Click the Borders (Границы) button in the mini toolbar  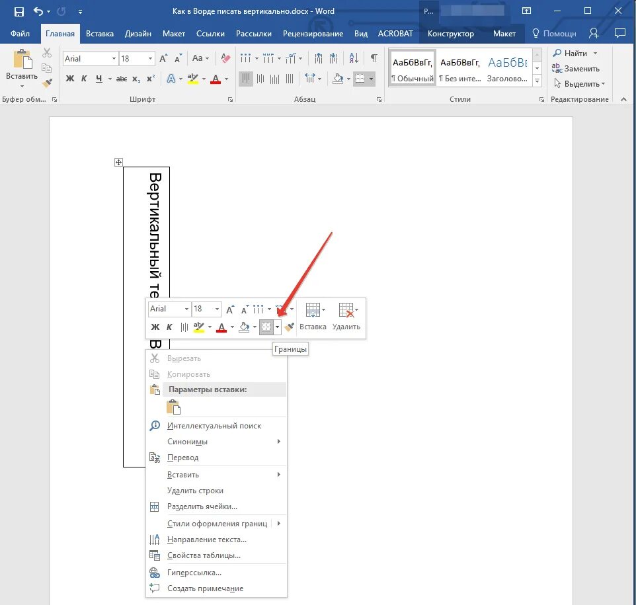(266, 327)
